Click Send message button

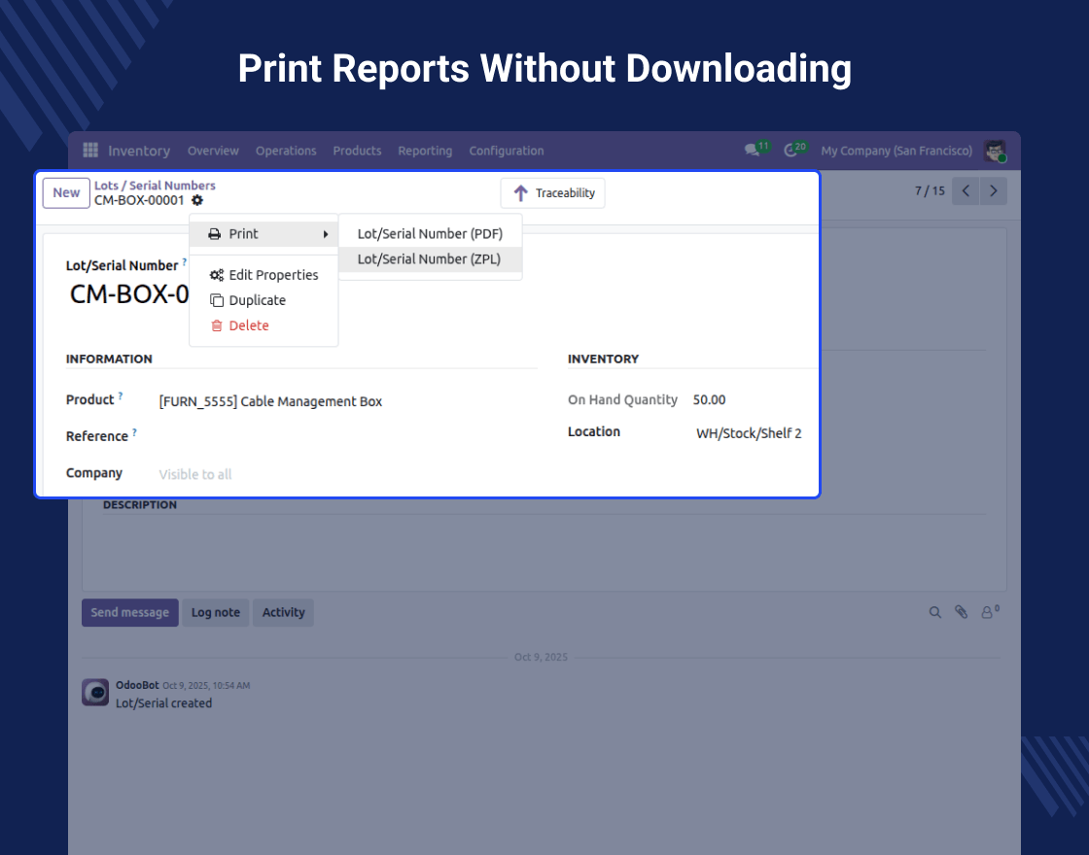(x=130, y=613)
